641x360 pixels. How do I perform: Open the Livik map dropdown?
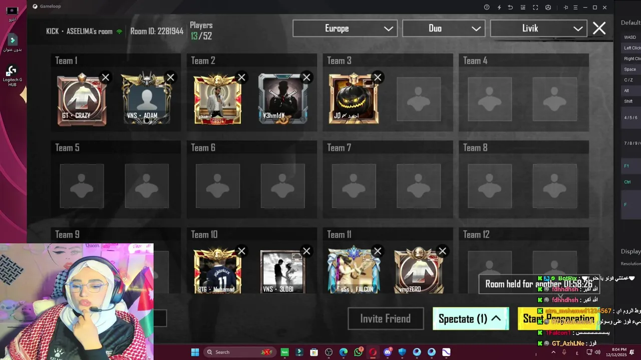point(538,28)
